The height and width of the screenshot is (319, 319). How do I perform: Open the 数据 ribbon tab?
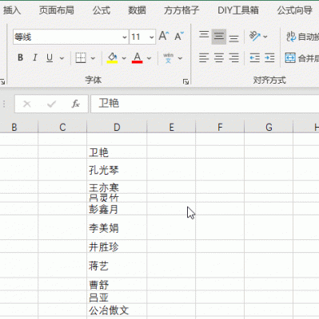click(137, 10)
